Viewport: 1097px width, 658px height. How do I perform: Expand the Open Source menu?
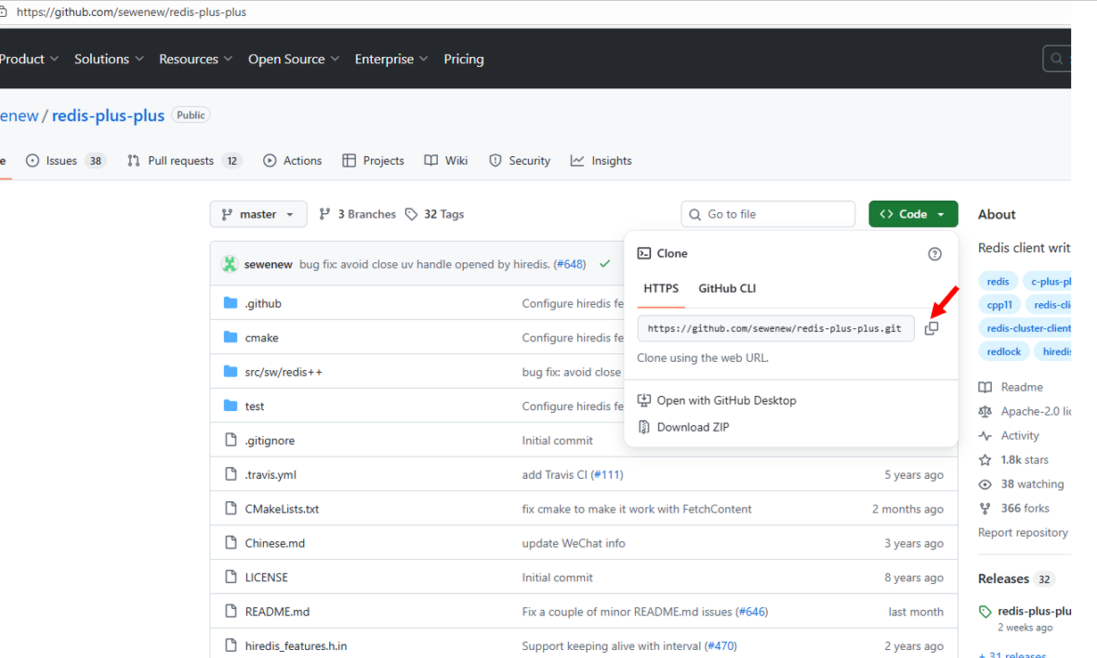pyautogui.click(x=294, y=59)
